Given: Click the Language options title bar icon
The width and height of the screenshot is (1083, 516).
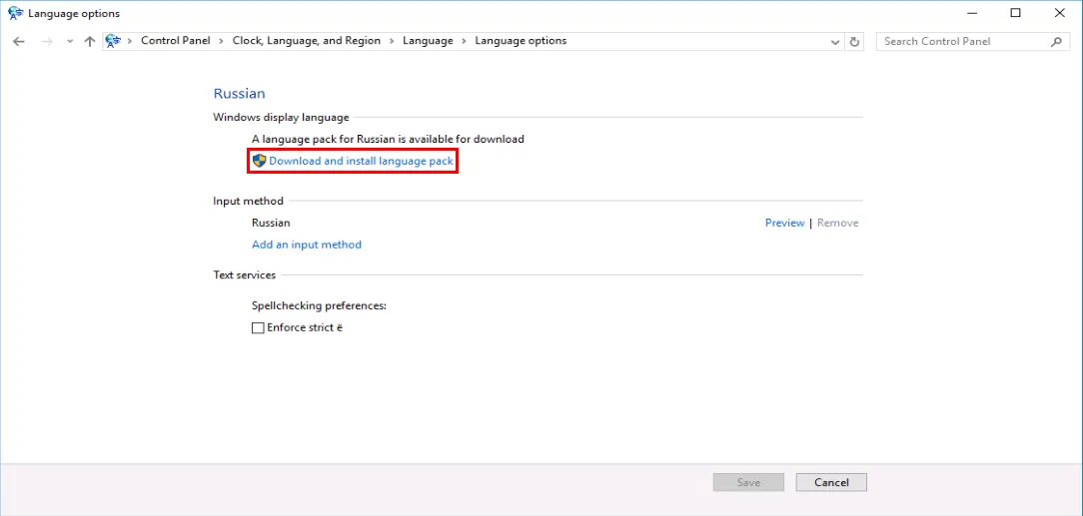Looking at the screenshot, I should point(15,13).
